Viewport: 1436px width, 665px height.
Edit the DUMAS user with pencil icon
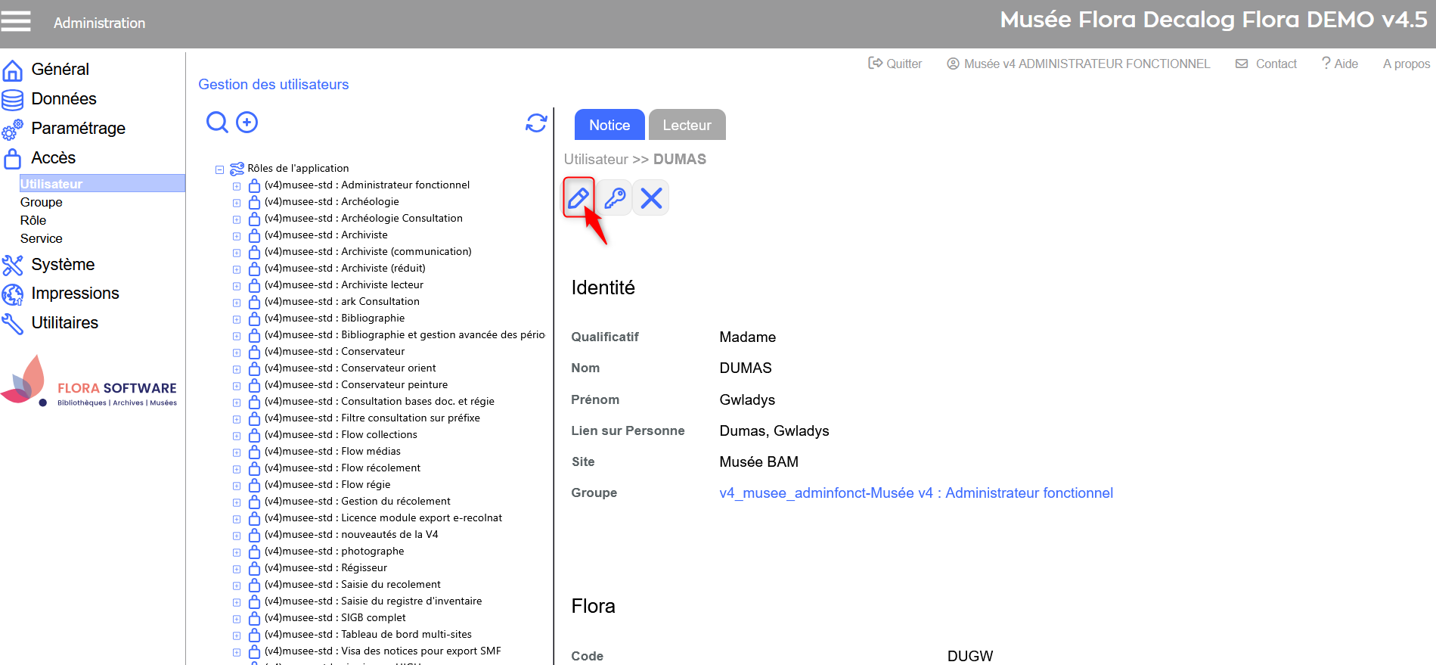(578, 198)
